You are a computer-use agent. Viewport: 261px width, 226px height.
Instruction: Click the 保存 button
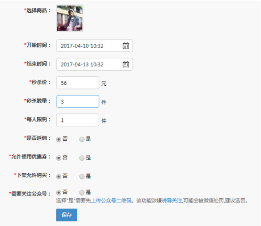pyautogui.click(x=66, y=215)
